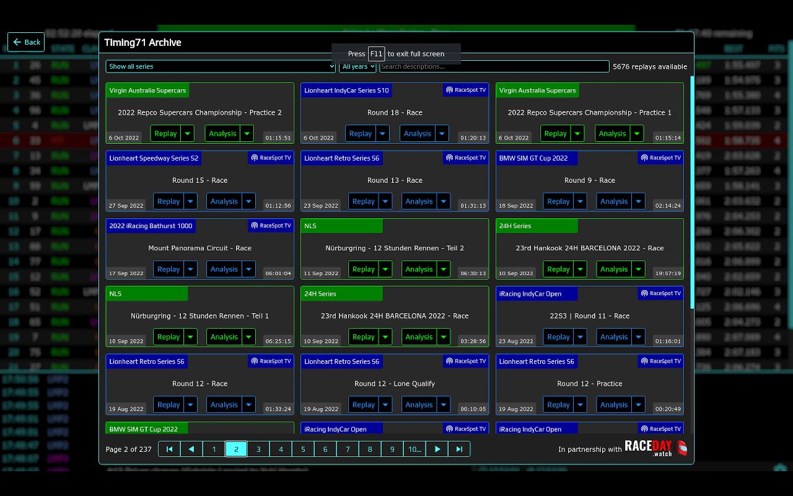Open the '10...' page range button
Viewport: 793px width, 496px height.
click(x=414, y=449)
